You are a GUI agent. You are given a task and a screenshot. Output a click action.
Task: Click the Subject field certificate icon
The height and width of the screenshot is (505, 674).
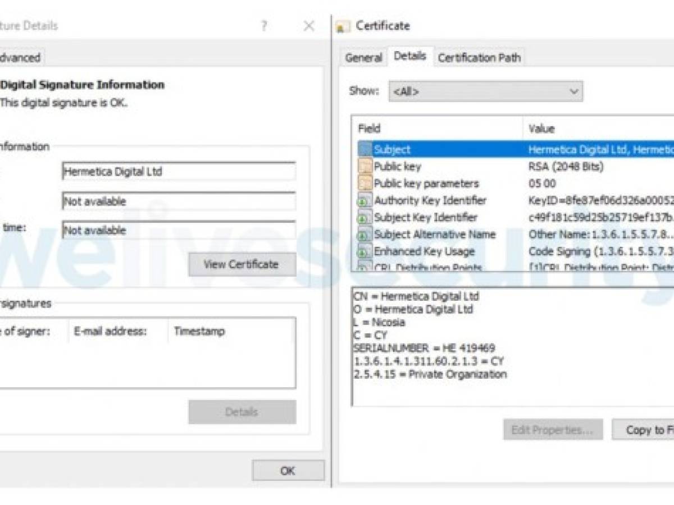[365, 149]
